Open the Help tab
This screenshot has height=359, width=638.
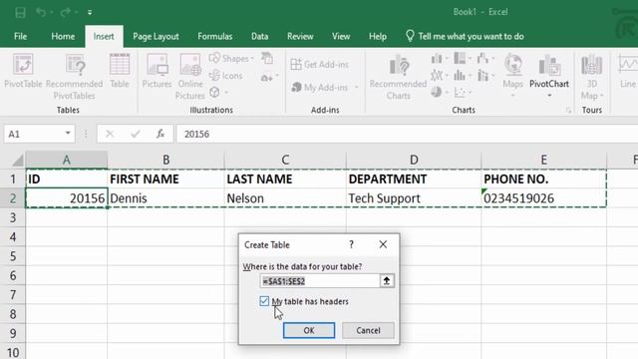(x=378, y=36)
